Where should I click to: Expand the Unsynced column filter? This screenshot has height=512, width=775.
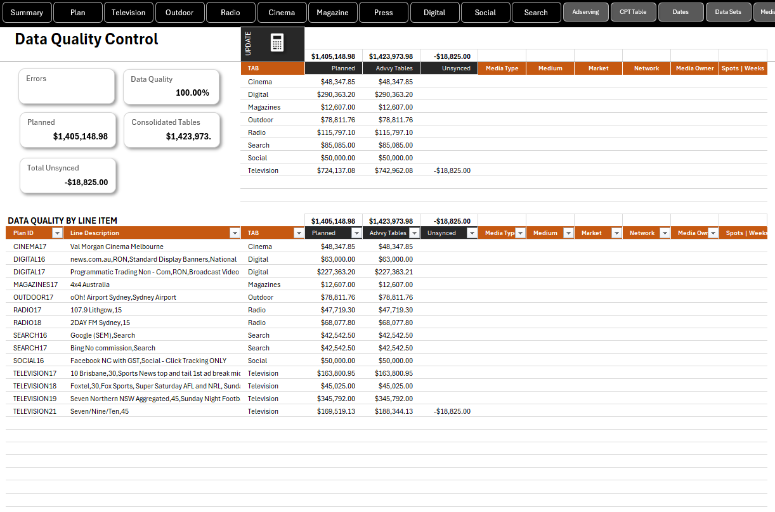471,233
